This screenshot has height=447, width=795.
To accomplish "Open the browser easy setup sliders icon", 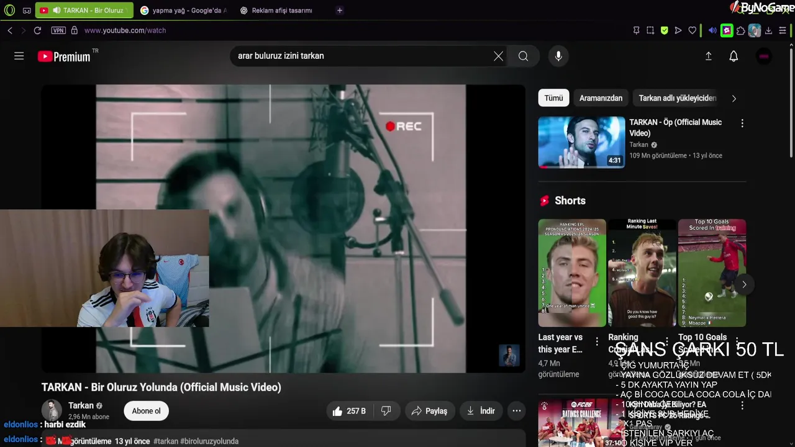I will coord(783,30).
